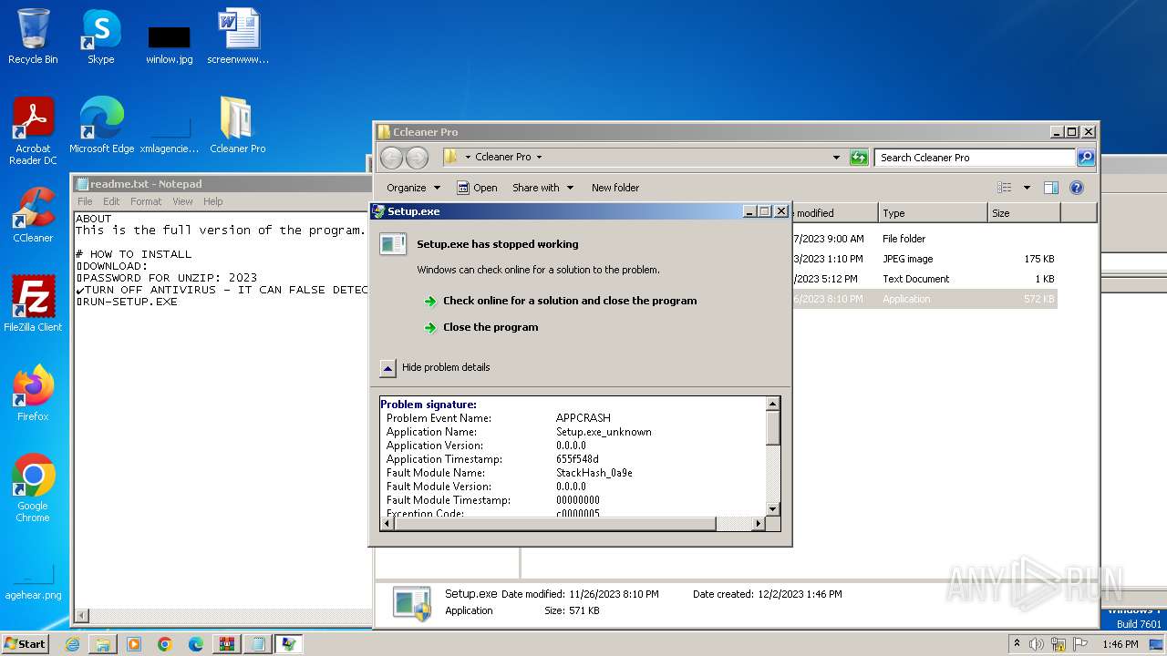Click Open in Explorer toolbar
This screenshot has height=656, width=1167.
point(477,188)
